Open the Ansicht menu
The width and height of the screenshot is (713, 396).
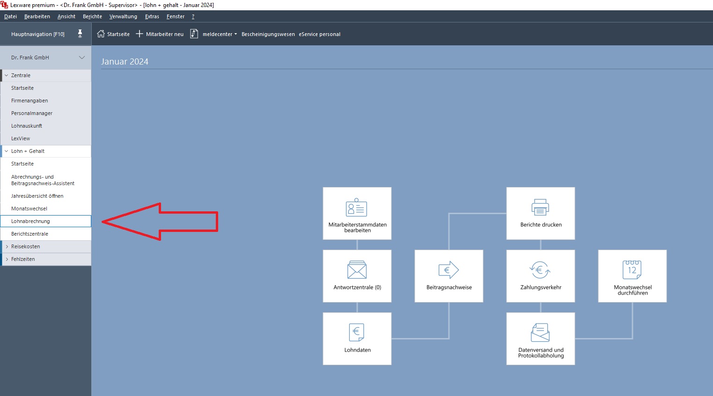(x=66, y=16)
